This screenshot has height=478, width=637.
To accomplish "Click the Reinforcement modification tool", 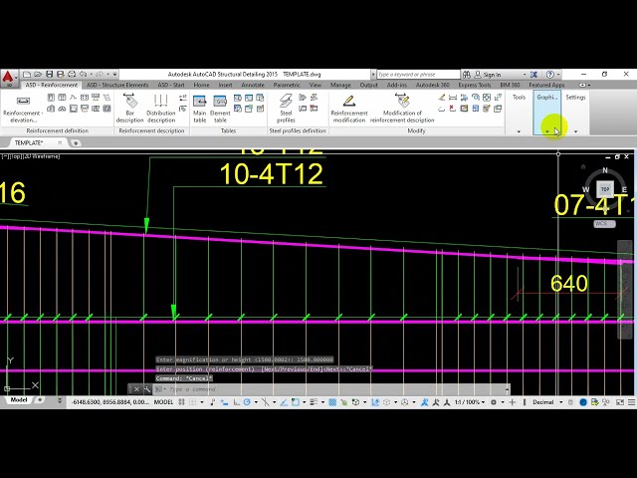I will [349, 109].
